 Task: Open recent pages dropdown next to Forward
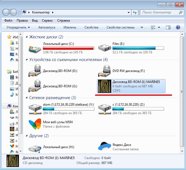(x=19, y=12)
